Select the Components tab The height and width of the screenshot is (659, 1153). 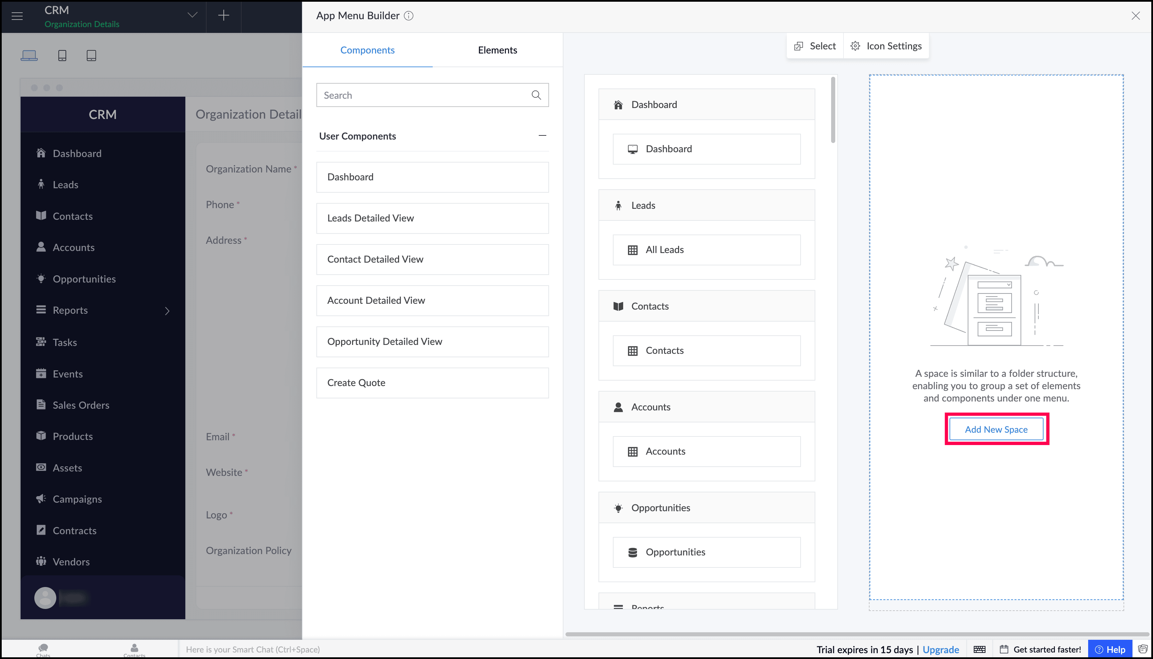(x=367, y=50)
